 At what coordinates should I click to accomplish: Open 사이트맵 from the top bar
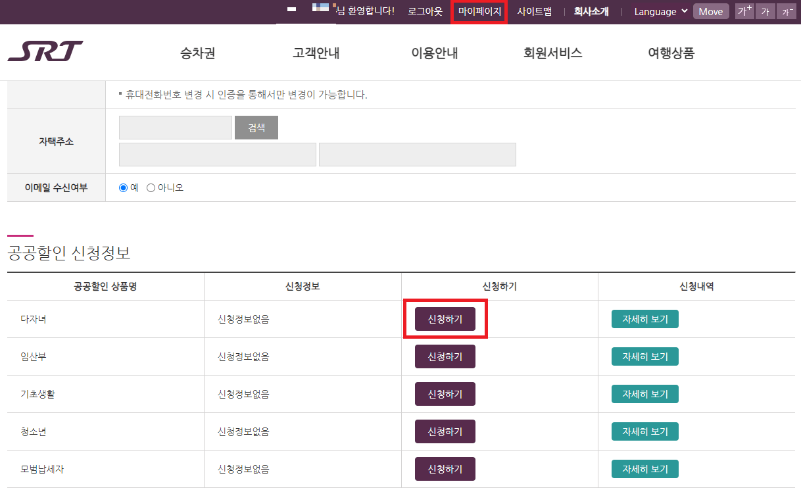pos(535,11)
